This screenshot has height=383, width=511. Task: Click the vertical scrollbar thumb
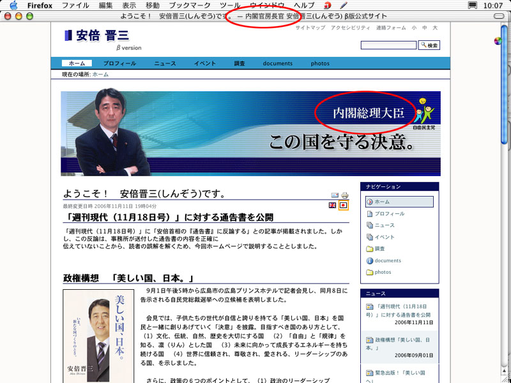point(504,85)
